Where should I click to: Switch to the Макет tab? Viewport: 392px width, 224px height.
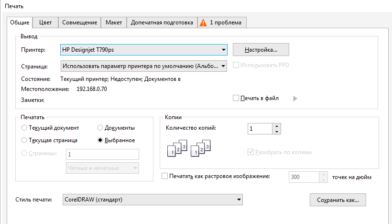pyautogui.click(x=114, y=22)
